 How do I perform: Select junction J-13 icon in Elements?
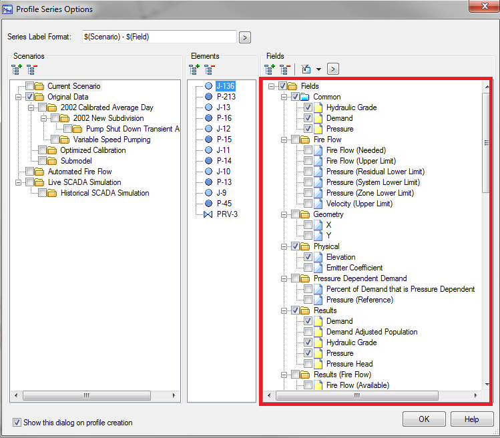pos(208,107)
